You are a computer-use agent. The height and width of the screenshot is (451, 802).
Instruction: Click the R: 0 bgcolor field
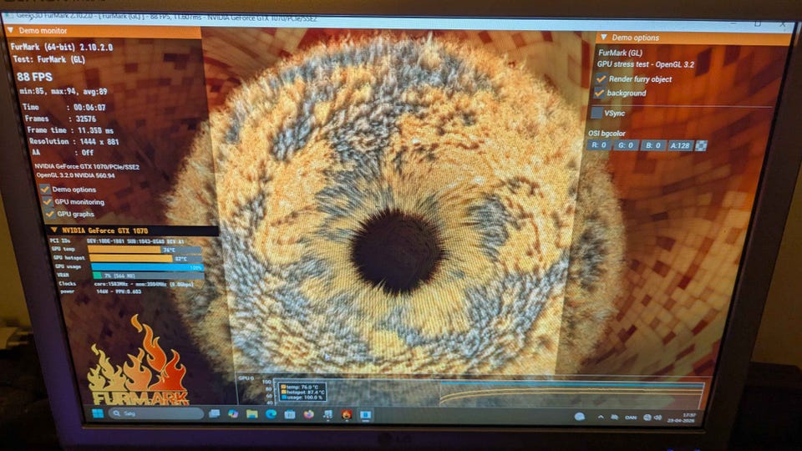599,145
